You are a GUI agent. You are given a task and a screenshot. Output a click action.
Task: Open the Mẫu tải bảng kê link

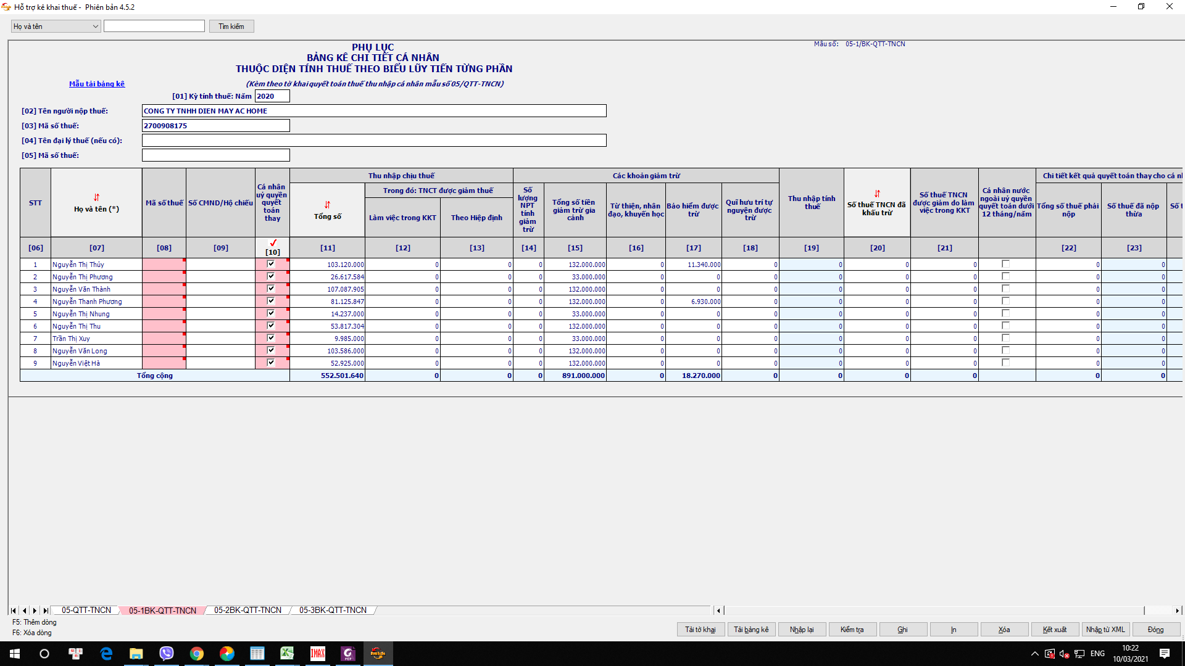point(97,84)
